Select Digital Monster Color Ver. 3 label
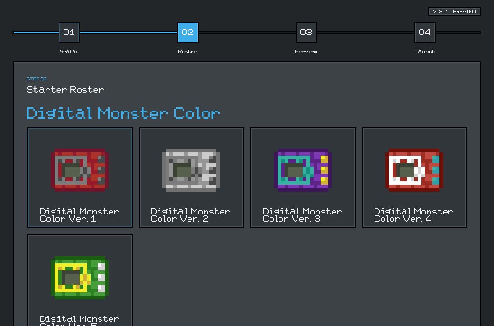This screenshot has width=494, height=326. [302, 215]
